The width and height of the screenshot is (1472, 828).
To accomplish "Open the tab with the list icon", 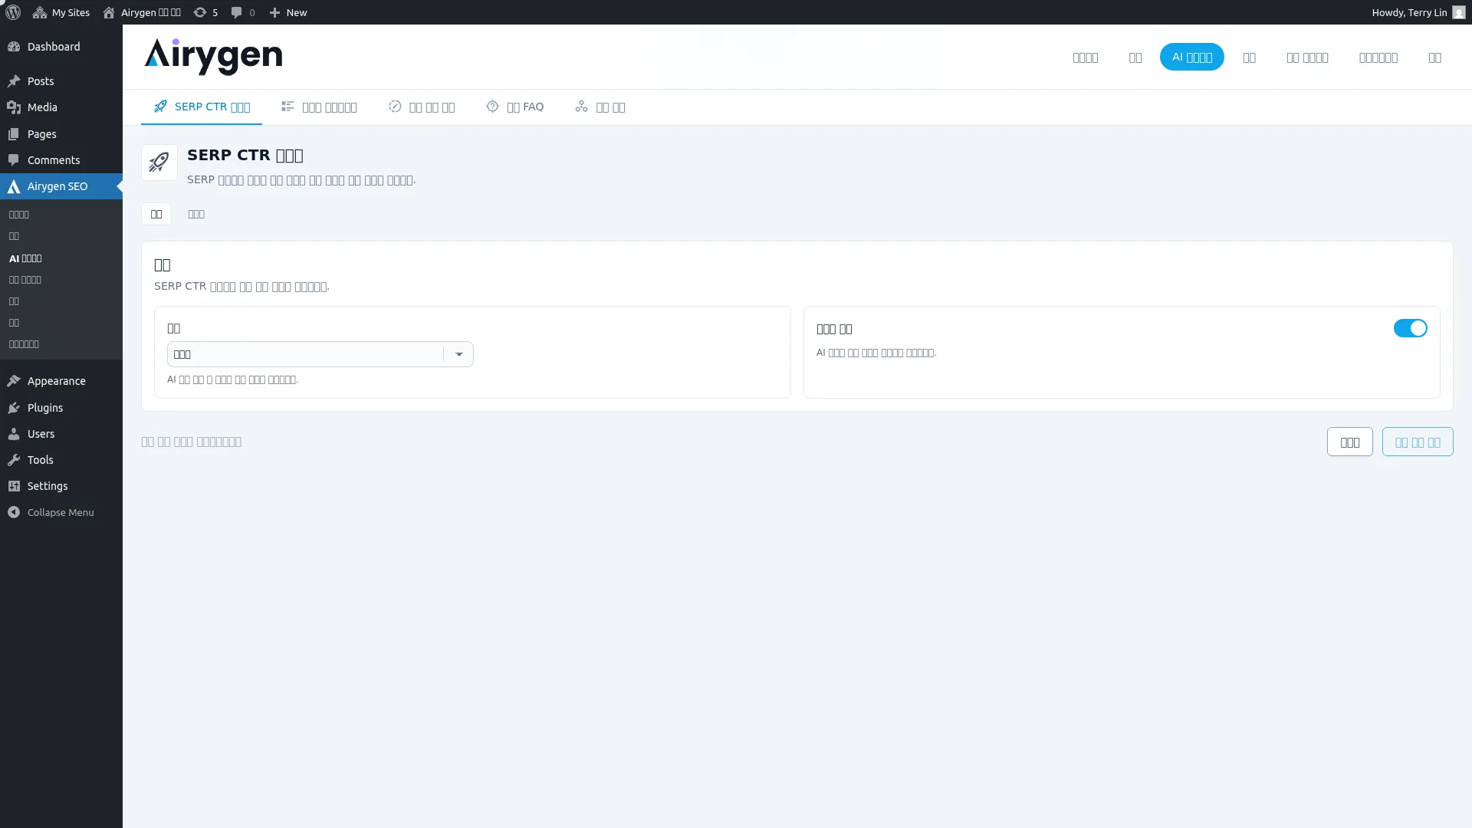I will [319, 107].
